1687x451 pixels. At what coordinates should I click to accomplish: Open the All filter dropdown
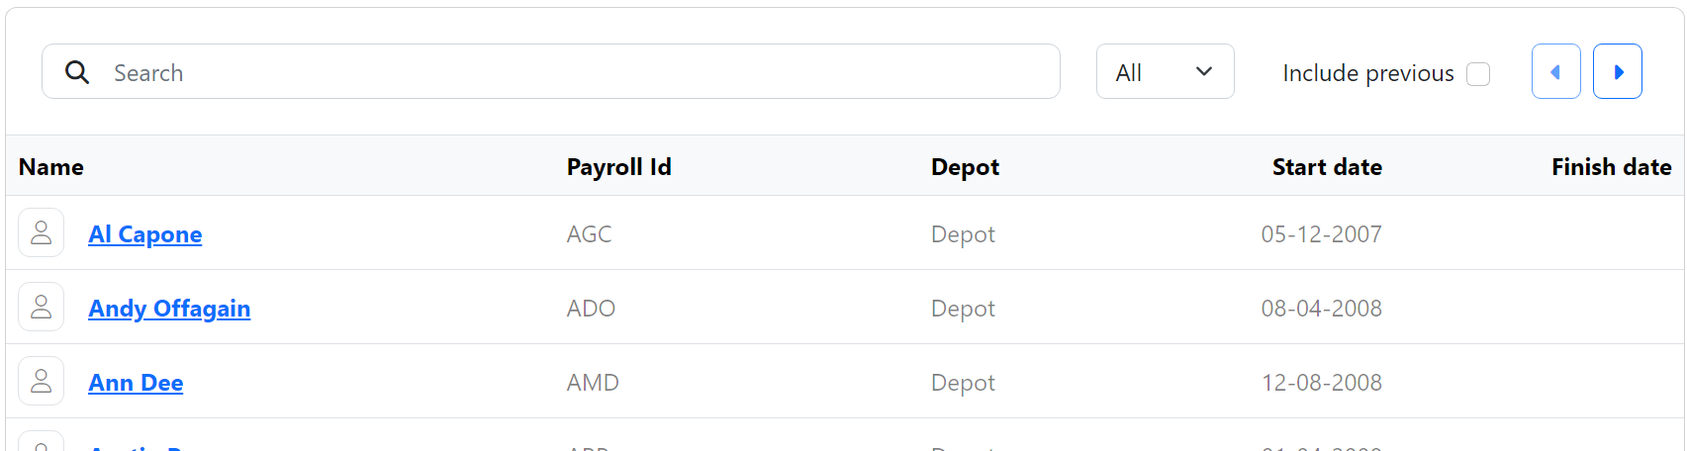pos(1165,72)
